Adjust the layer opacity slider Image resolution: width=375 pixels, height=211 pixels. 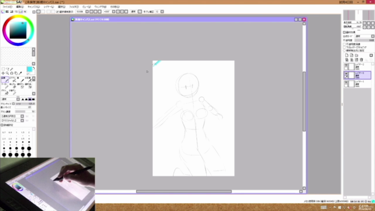point(364,40)
